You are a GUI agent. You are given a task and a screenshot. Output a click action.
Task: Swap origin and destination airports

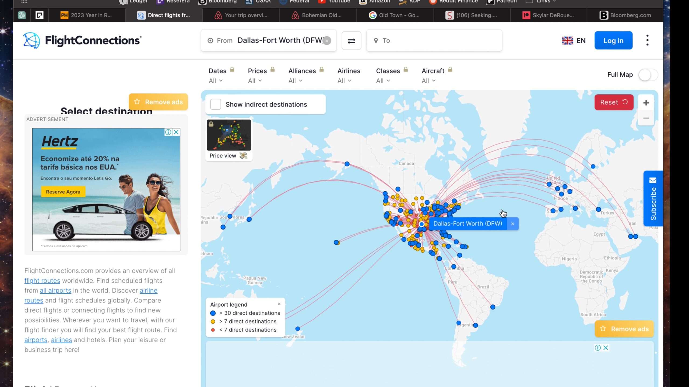click(x=351, y=41)
